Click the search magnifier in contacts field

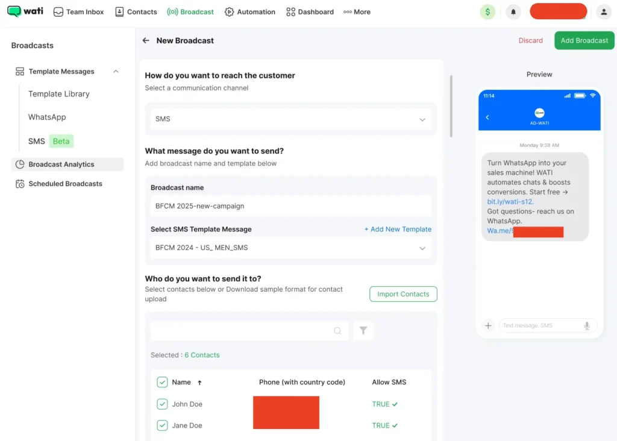pyautogui.click(x=337, y=331)
